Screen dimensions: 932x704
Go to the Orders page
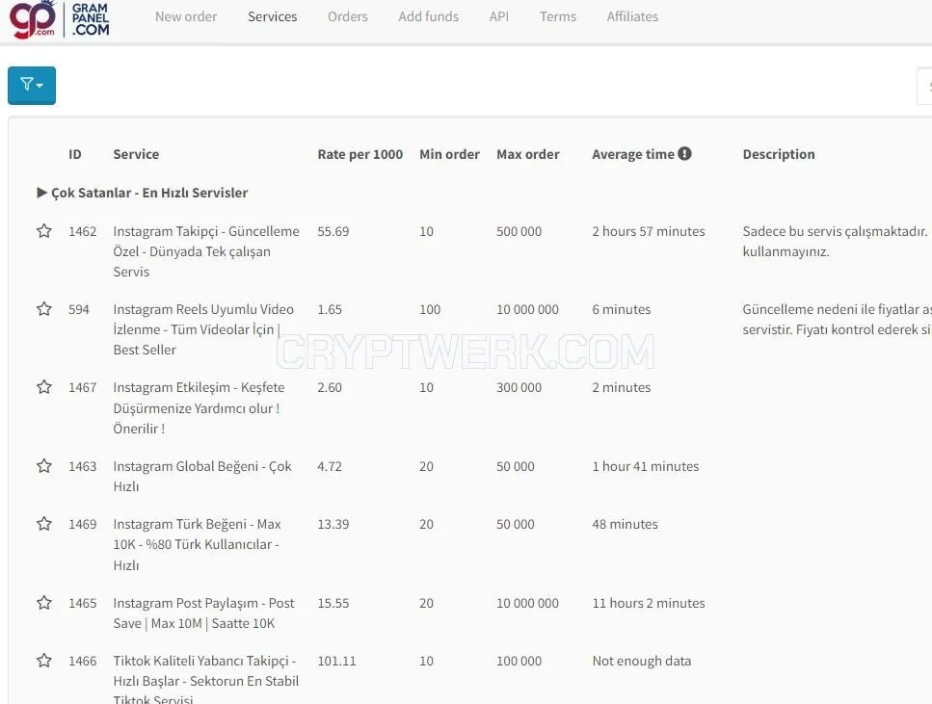[348, 16]
